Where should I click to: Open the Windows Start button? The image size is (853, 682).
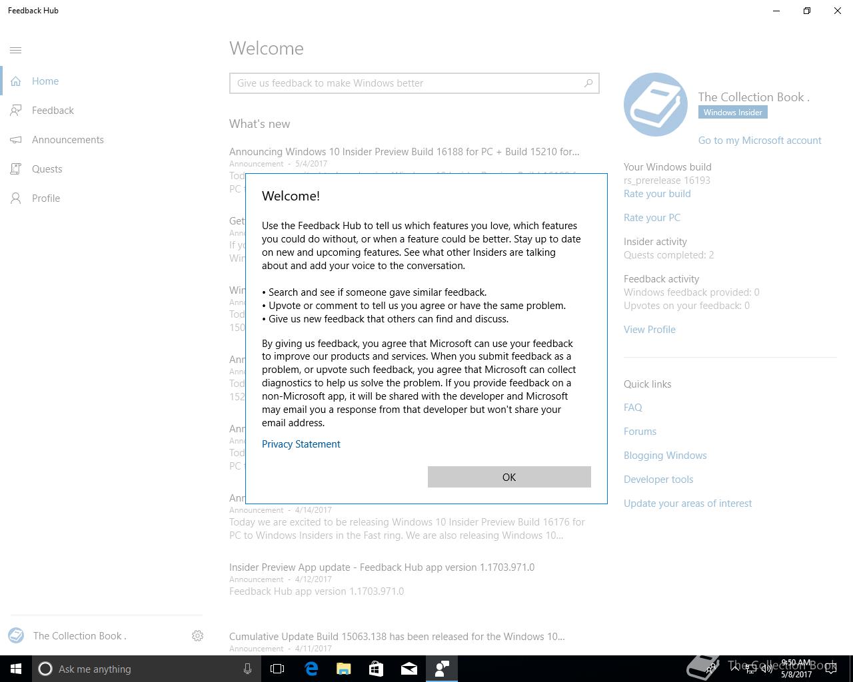click(16, 669)
